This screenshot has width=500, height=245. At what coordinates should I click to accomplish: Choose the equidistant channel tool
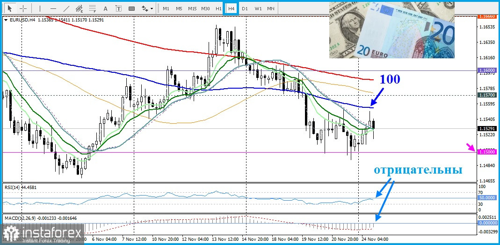pos(80,8)
